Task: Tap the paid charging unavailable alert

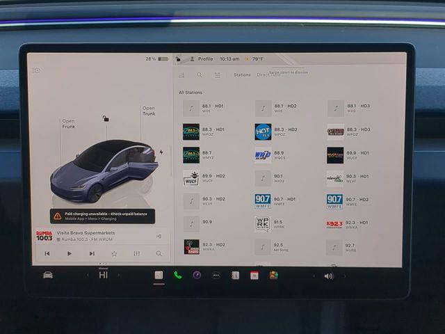Action: (x=102, y=216)
